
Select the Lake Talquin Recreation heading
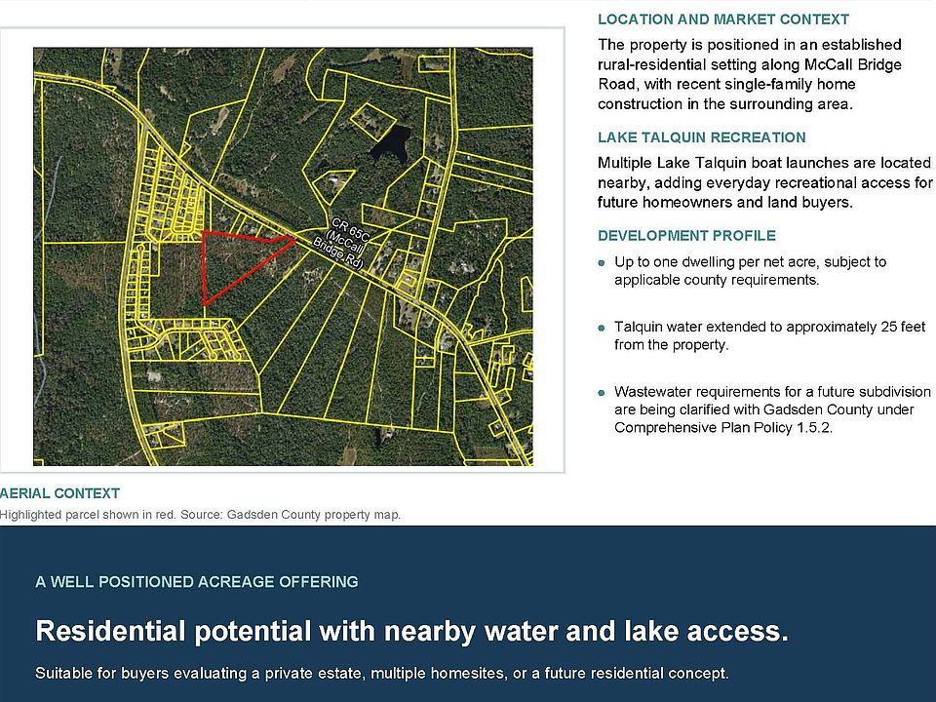click(x=701, y=137)
